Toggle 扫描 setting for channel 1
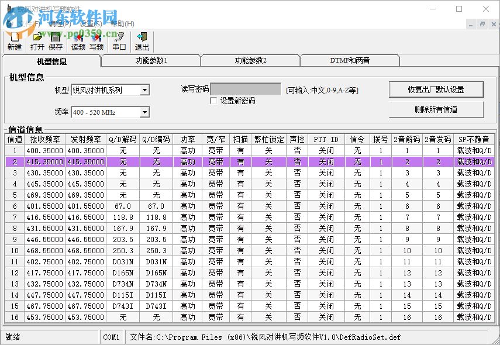The image size is (500, 345). coord(241,151)
